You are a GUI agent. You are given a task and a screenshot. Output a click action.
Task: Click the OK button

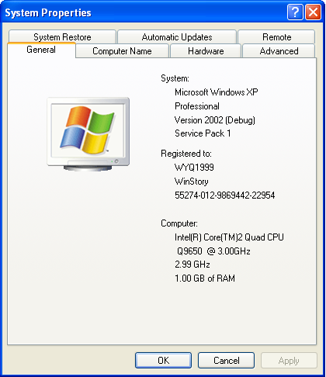coord(163,360)
